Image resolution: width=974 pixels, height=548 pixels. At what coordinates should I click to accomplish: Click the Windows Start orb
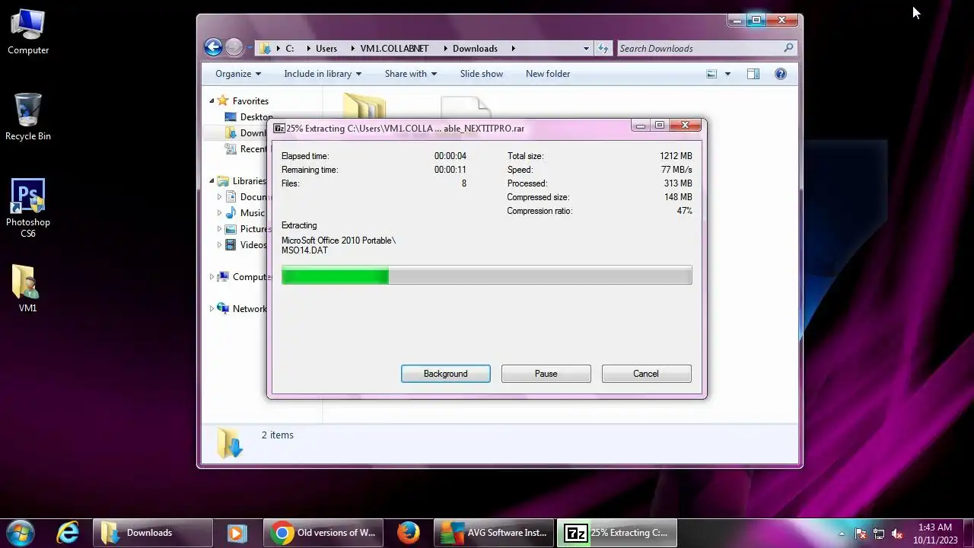[21, 533]
